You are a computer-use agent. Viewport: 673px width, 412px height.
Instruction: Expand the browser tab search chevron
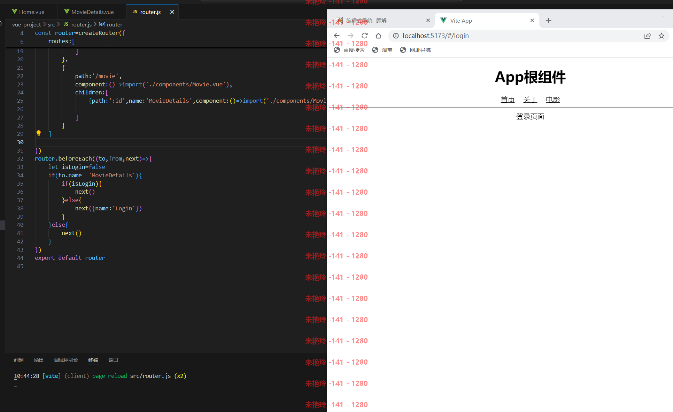pos(664,16)
